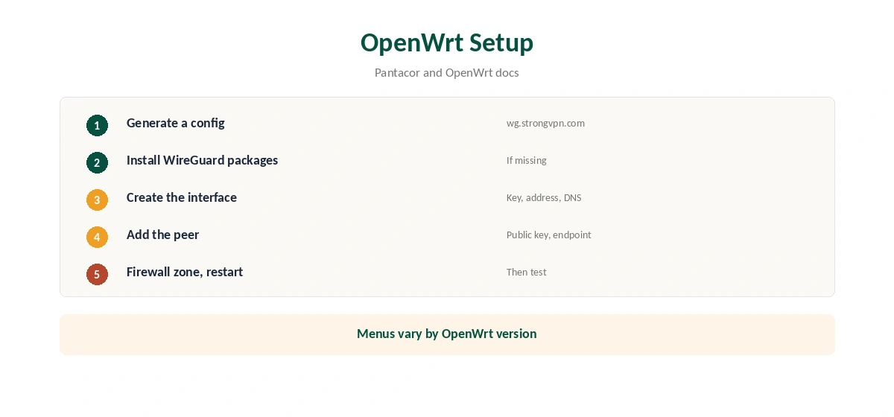
Task: Click the orange step 4 badge
Action: coord(97,237)
